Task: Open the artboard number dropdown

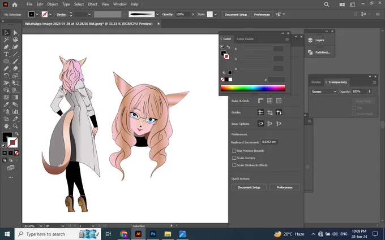Action: pos(93,226)
